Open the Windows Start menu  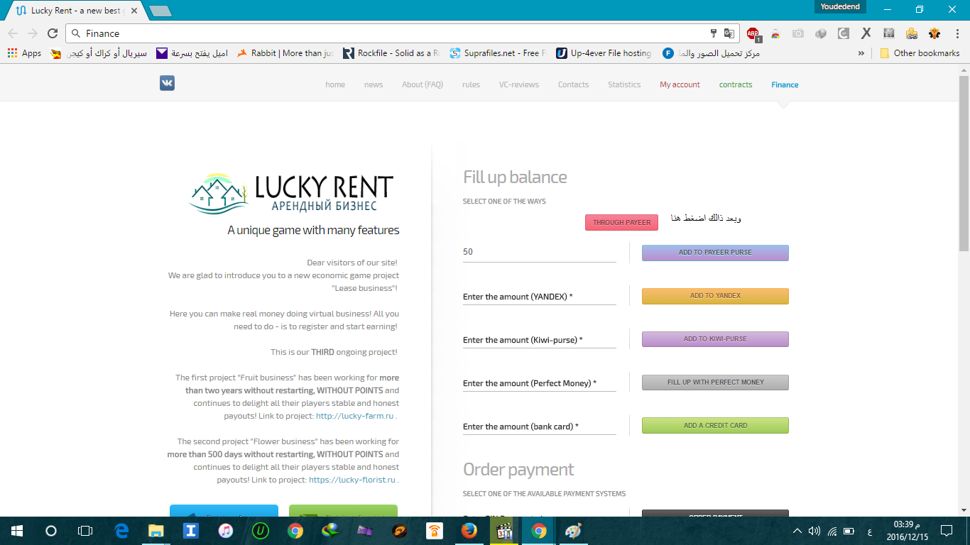pyautogui.click(x=17, y=531)
